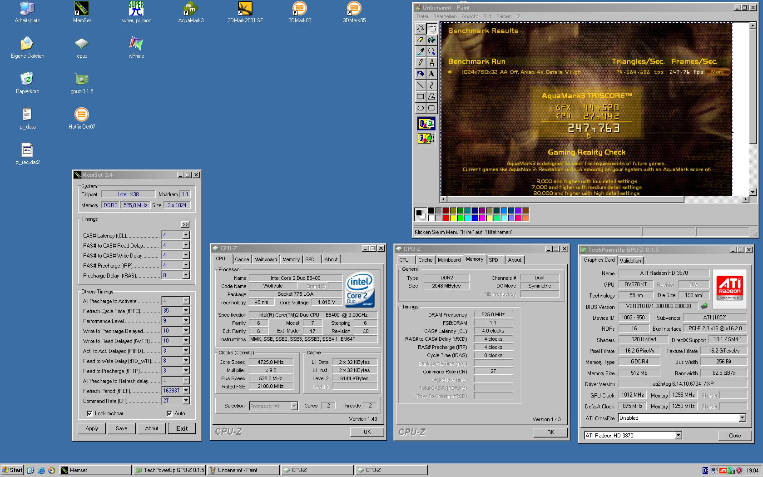Screen dimensions: 763x477
Task: Select the Hotfix-Oct07 desktop icon
Action: tap(82, 119)
